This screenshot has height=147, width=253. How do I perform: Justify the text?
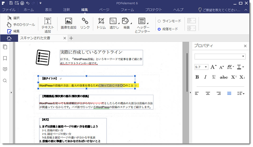point(229,93)
